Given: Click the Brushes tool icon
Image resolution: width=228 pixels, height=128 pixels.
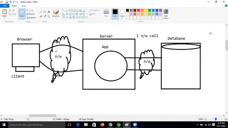Looking at the screenshot, I should coord(56,12).
